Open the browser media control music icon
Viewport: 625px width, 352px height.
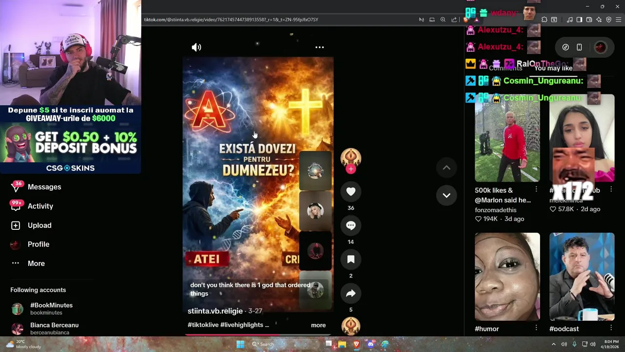[570, 20]
